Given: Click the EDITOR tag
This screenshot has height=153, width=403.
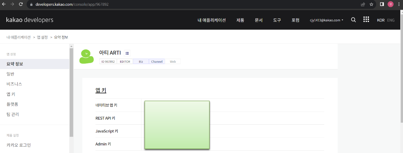Looking at the screenshot, I should point(125,62).
